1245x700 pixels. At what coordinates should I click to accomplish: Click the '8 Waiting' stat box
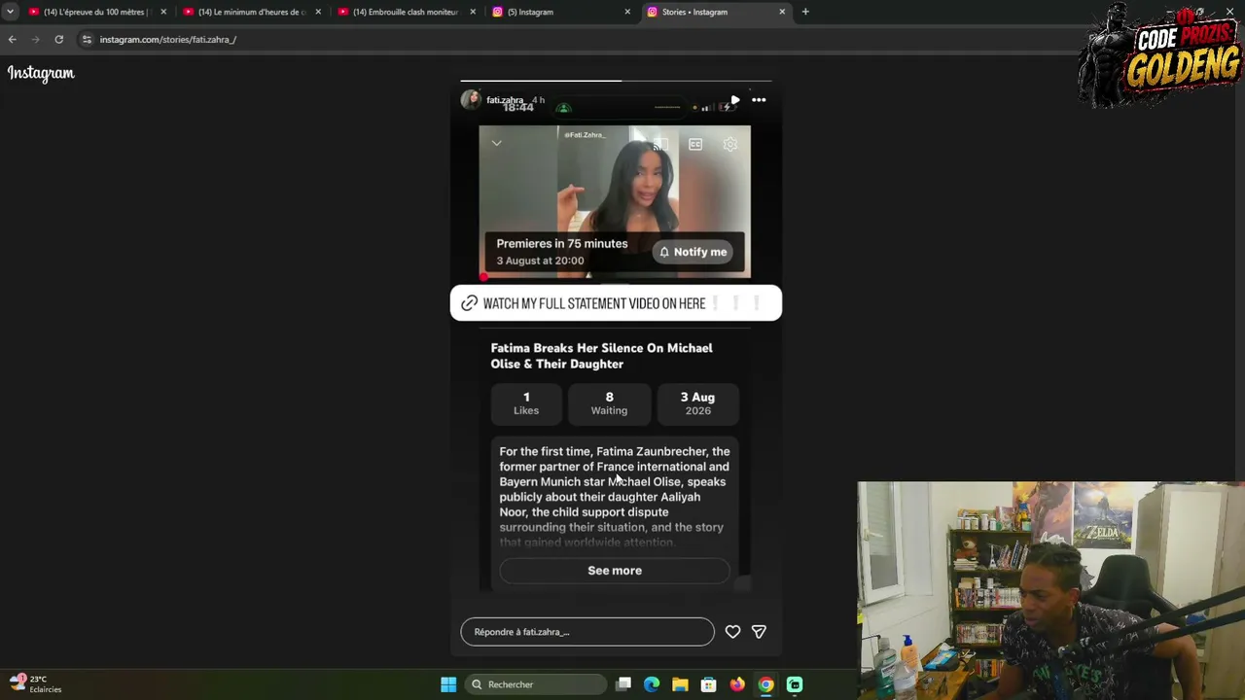(609, 403)
